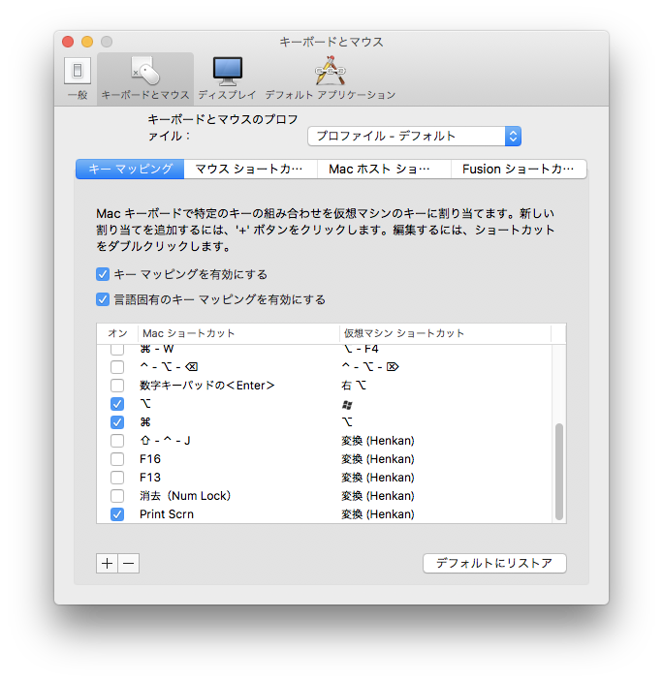
Task: Switch to the Mac ホスト ショ… tab
Action: 384,169
